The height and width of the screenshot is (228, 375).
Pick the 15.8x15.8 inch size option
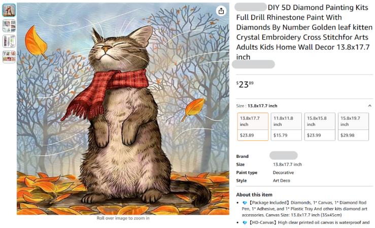click(x=320, y=126)
